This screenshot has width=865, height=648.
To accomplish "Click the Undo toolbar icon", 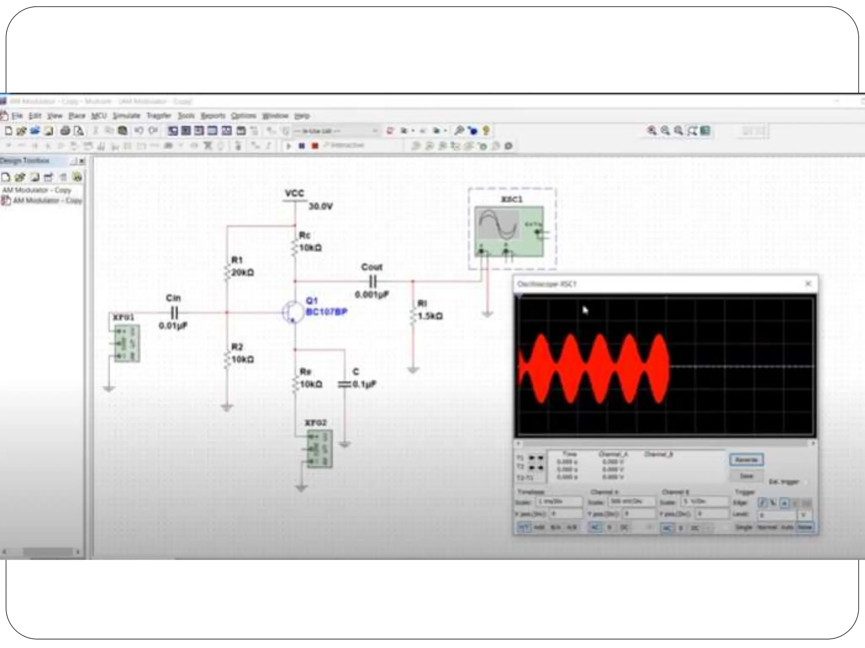I will [139, 131].
